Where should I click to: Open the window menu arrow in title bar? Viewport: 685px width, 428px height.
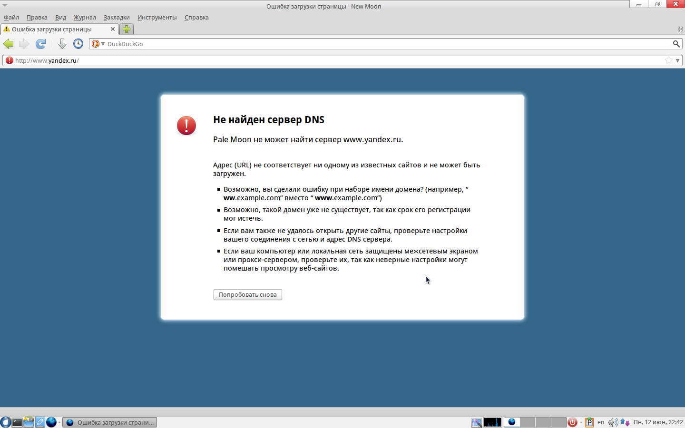click(x=5, y=5)
